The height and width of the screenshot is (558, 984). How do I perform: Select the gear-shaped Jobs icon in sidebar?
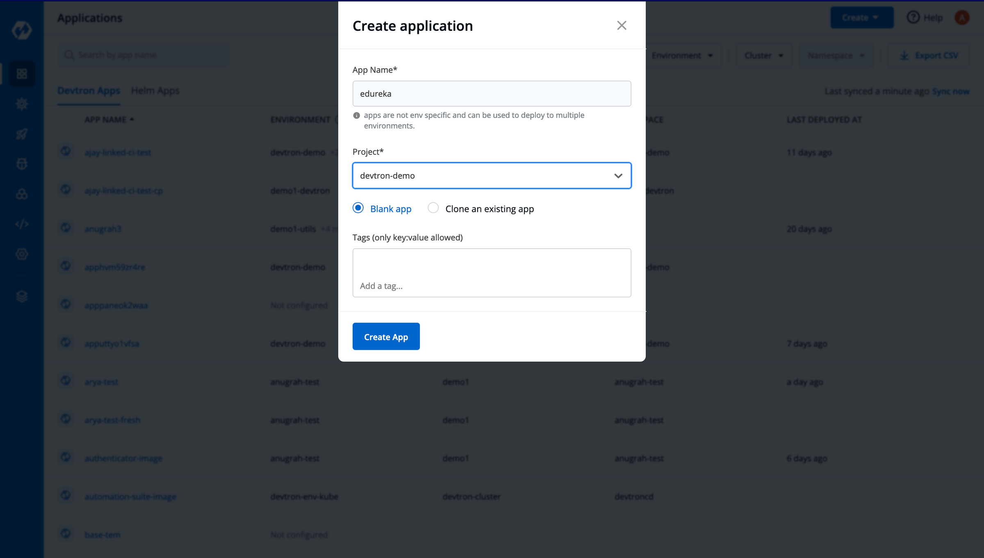22,104
